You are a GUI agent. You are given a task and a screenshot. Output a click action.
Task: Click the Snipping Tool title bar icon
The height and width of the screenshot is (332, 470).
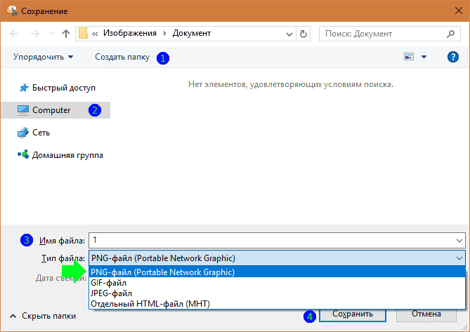12,11
